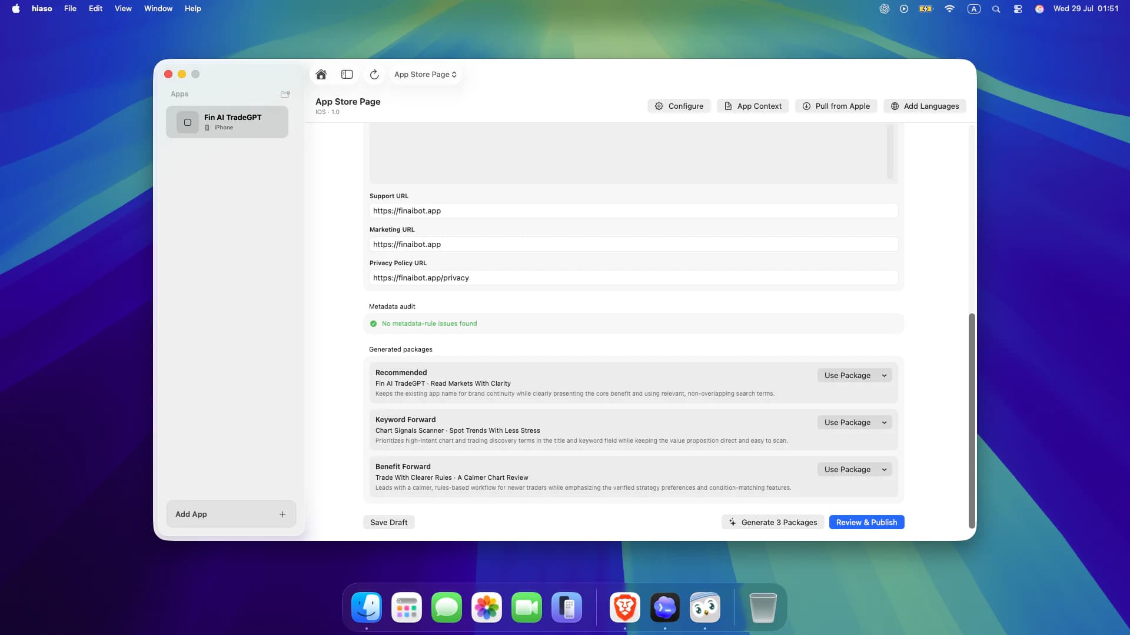Open the Apple menu
Screen dimensions: 1130x635
[x=16, y=8]
